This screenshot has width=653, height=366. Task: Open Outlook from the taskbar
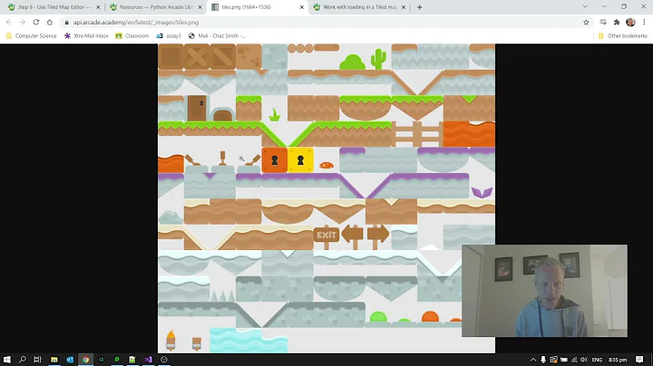pos(70,360)
